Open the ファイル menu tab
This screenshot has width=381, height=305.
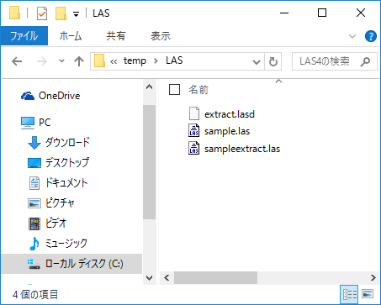(24, 36)
